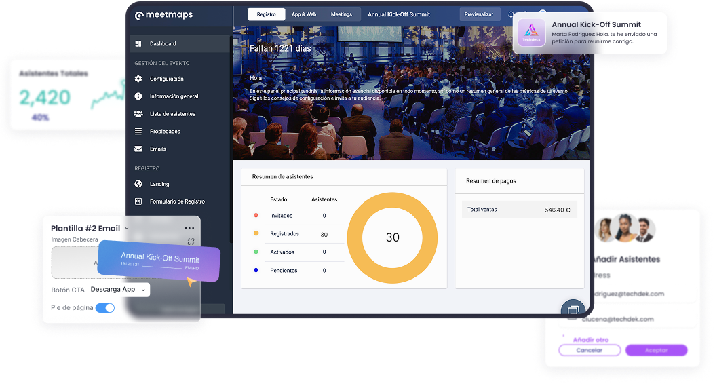The height and width of the screenshot is (384, 715).
Task: Click the Landing globe icon
Action: click(x=138, y=184)
